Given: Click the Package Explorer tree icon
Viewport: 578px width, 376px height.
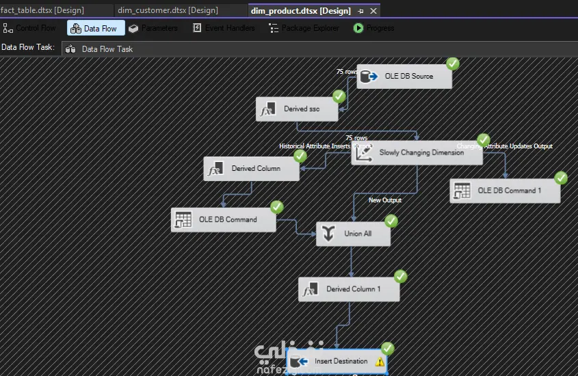Looking at the screenshot, I should coord(273,28).
